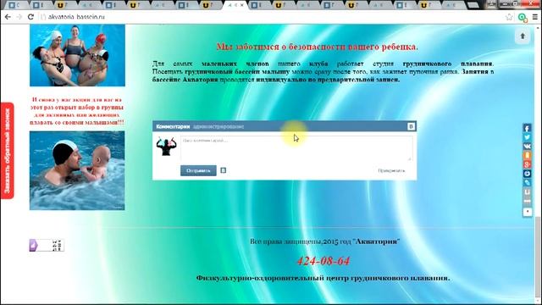Share via the LiveJournal pencil icon
Viewport: 542px width, 305px height.
point(527,182)
